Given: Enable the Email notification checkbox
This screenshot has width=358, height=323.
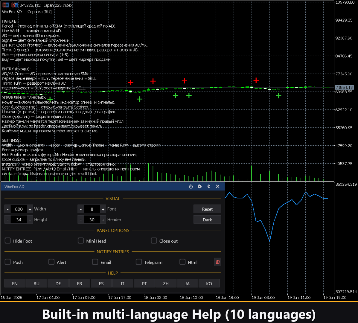Looking at the screenshot, I should 95,262.
